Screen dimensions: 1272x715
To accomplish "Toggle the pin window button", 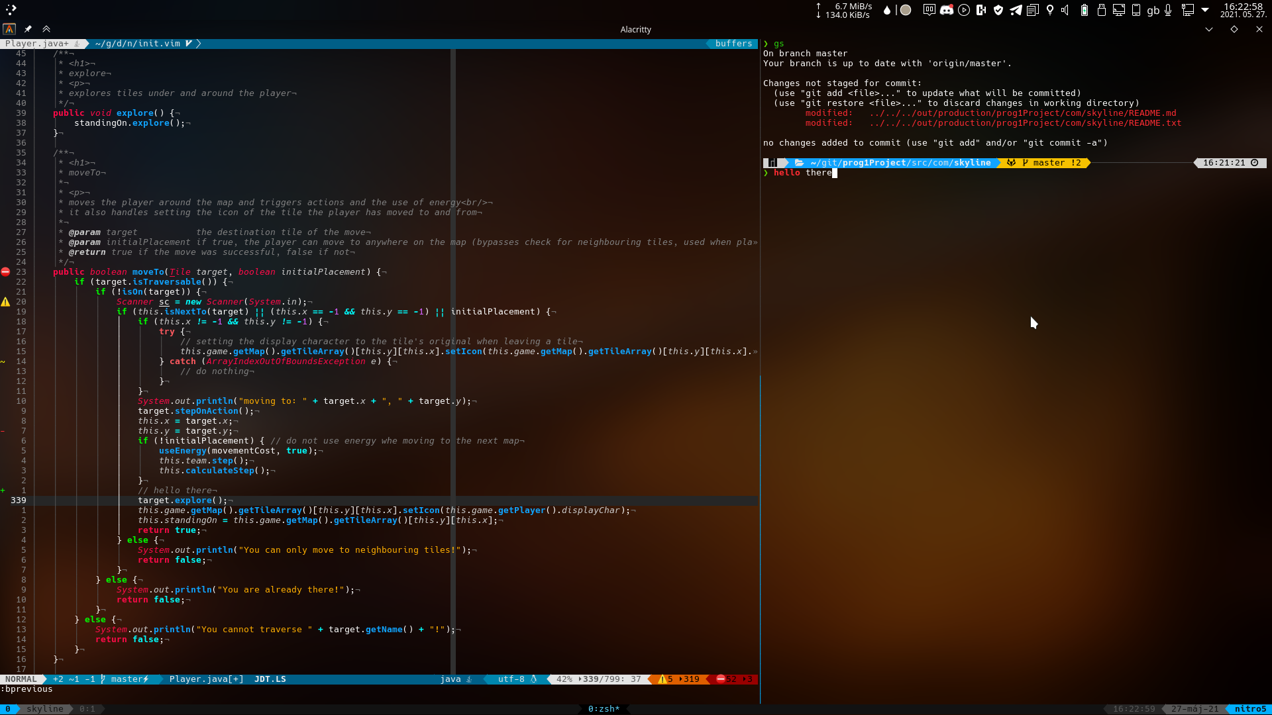I will point(28,29).
